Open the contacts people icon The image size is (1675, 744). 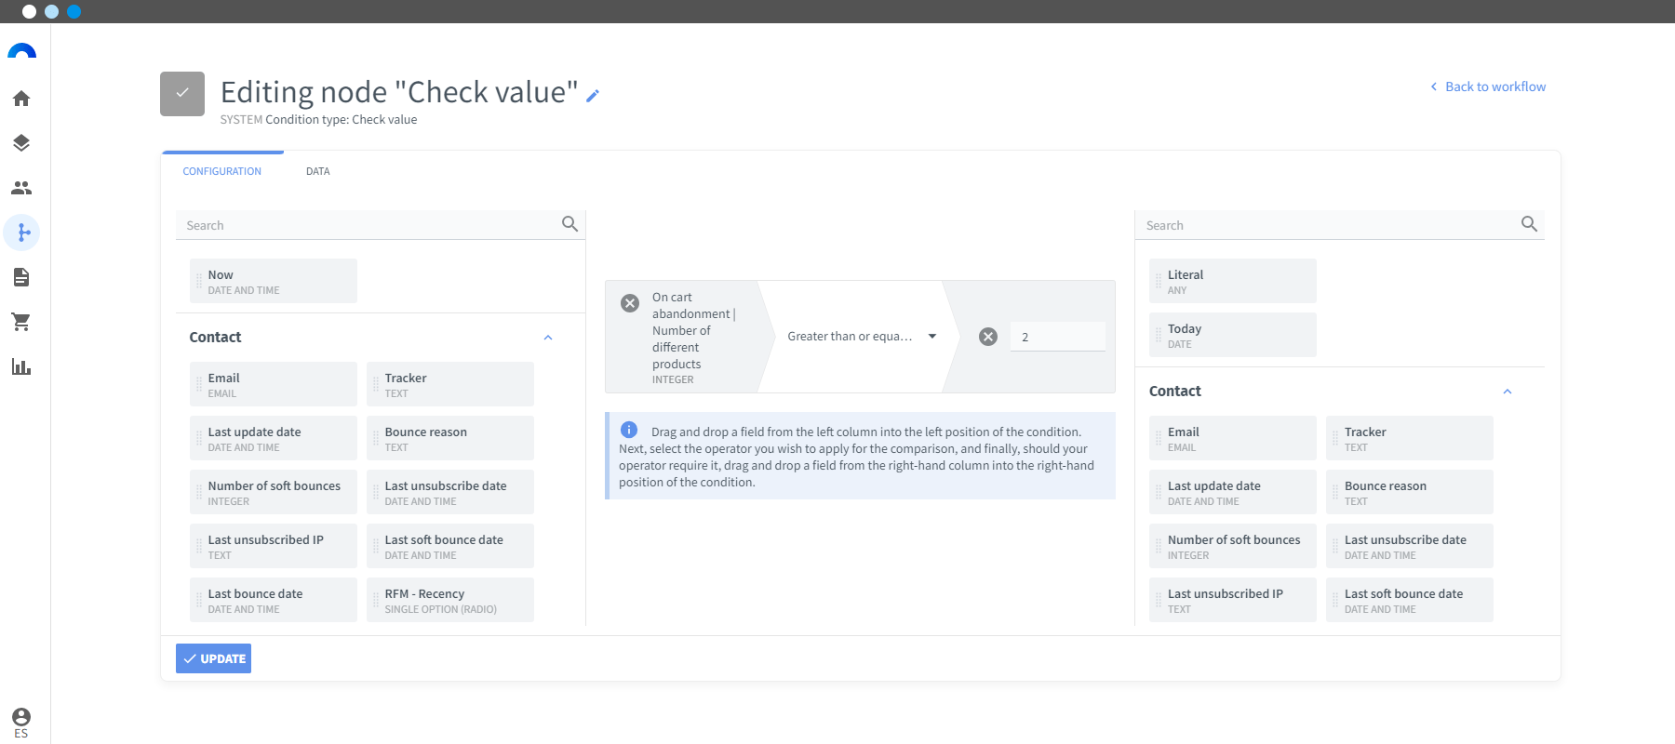coord(21,188)
